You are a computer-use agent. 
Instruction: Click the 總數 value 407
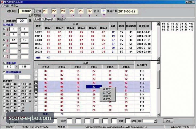[x=48, y=57]
